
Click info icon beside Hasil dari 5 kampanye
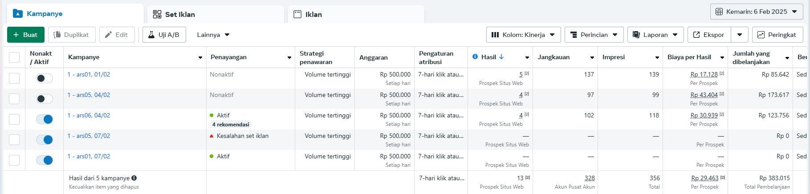134,178
